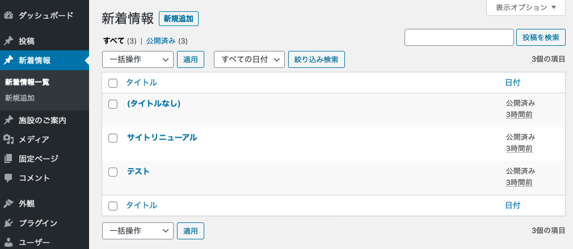The image size is (573, 249).
Task: Click the paintbrush icon beside 外観
Action: (9, 203)
